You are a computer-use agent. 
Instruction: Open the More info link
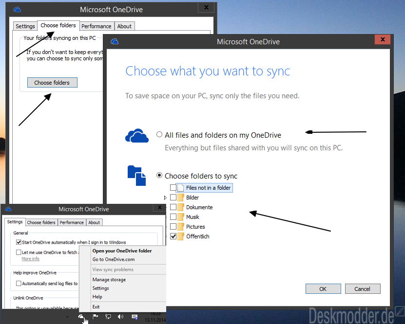coord(31,258)
